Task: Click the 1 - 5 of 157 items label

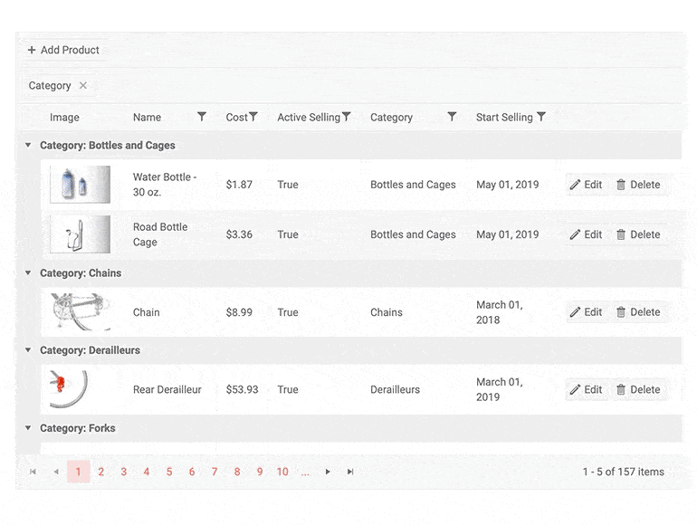Action: 624,472
